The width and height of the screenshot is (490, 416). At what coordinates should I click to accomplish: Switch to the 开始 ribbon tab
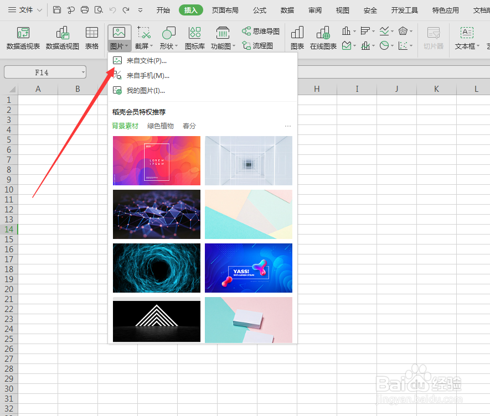(x=163, y=11)
